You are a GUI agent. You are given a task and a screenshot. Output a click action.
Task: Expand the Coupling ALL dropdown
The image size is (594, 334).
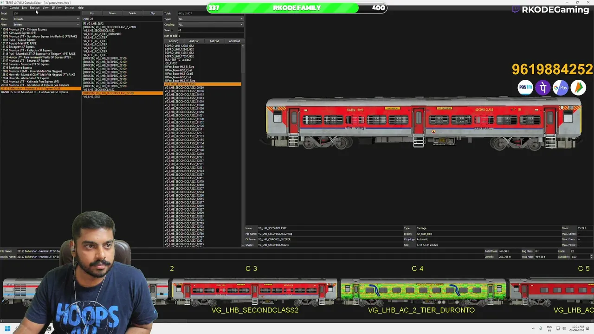(210, 25)
